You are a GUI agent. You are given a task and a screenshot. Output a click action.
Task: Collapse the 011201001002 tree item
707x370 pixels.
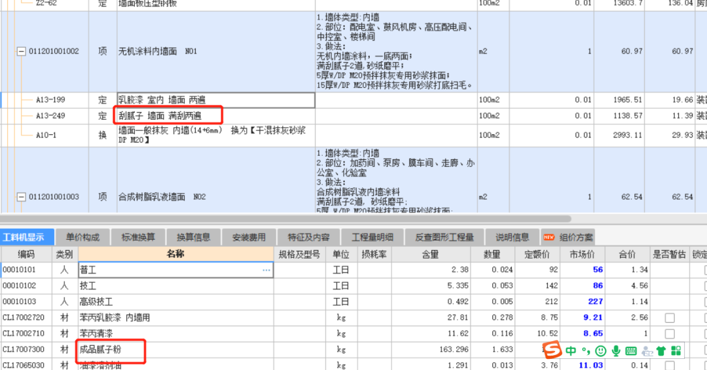pos(20,51)
